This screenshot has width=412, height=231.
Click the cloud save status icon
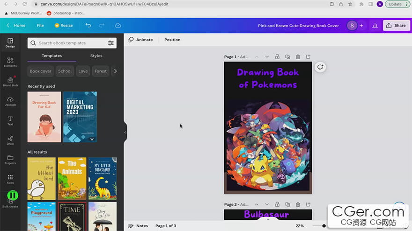tap(118, 25)
